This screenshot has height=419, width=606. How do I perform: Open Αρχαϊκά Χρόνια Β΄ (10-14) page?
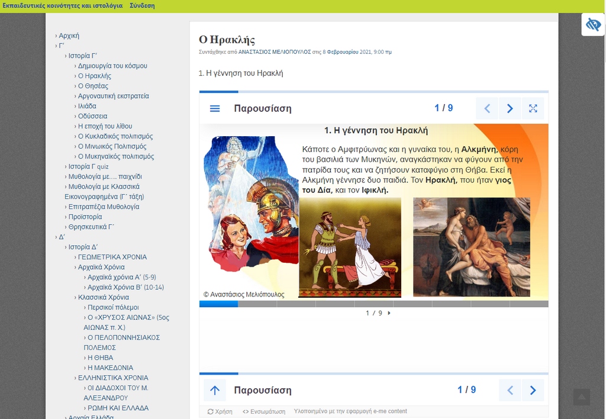pos(125,287)
